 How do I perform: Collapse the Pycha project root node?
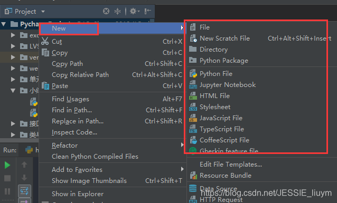[x=4, y=24]
